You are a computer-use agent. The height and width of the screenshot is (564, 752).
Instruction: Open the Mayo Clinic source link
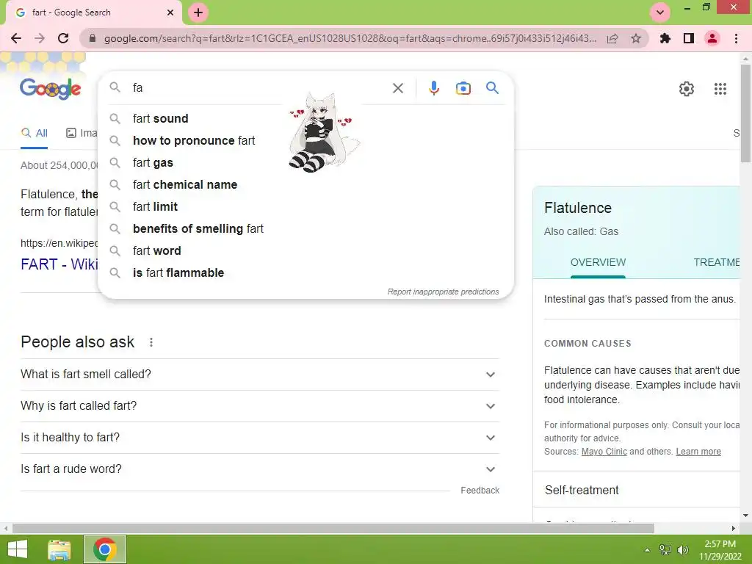pos(604,452)
